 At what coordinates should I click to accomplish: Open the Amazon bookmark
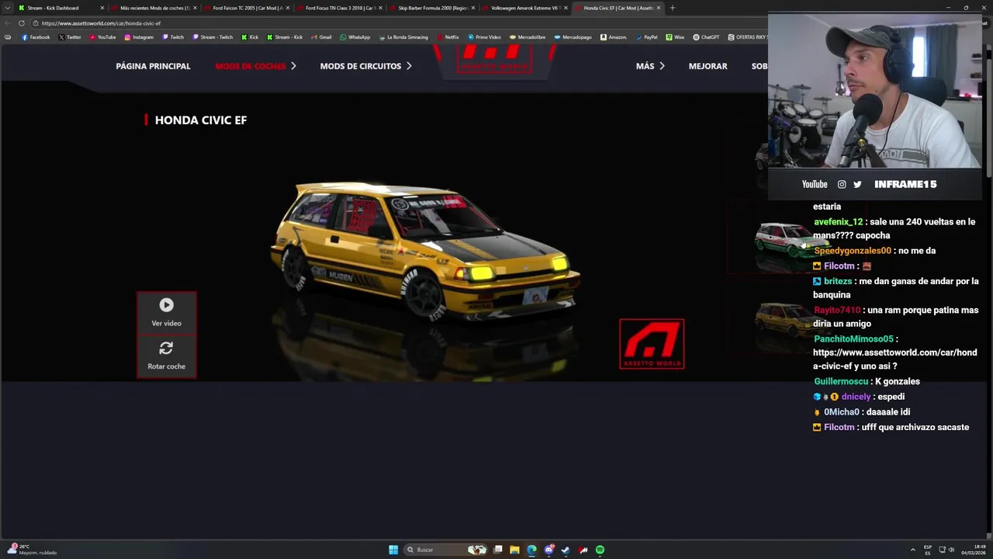(614, 37)
